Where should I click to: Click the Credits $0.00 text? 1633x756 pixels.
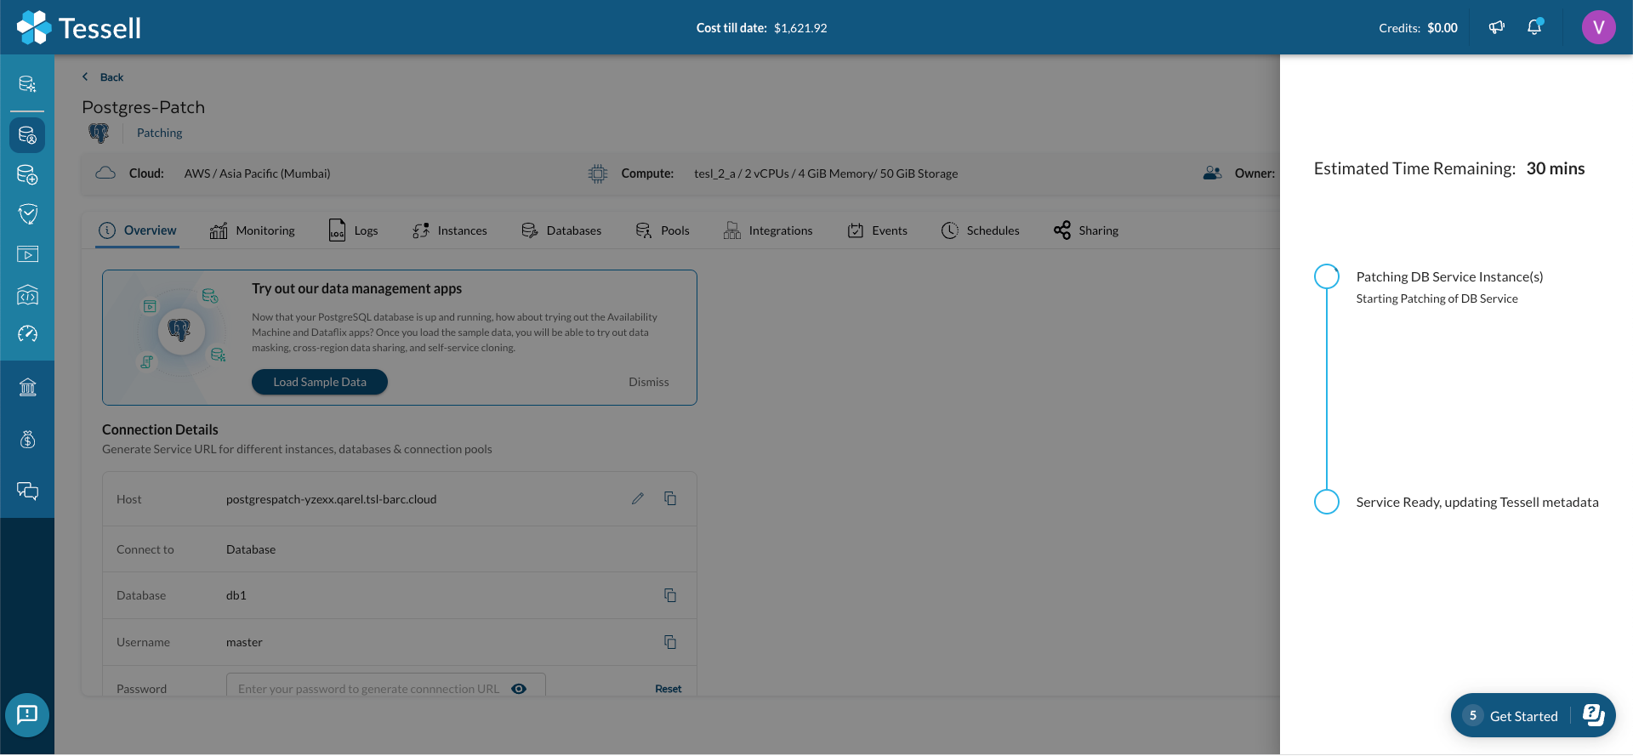pyautogui.click(x=1418, y=28)
